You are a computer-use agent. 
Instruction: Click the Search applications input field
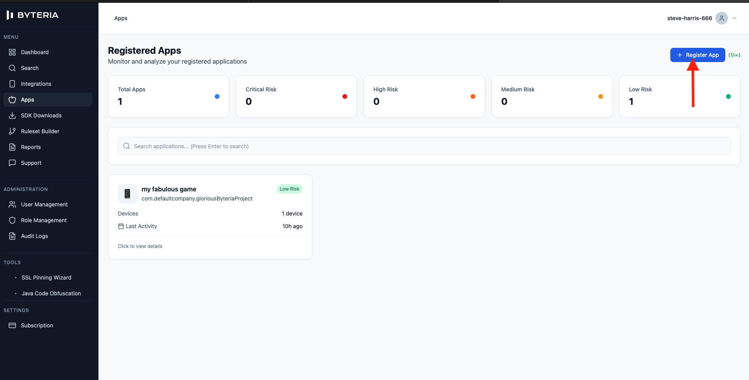pos(424,146)
